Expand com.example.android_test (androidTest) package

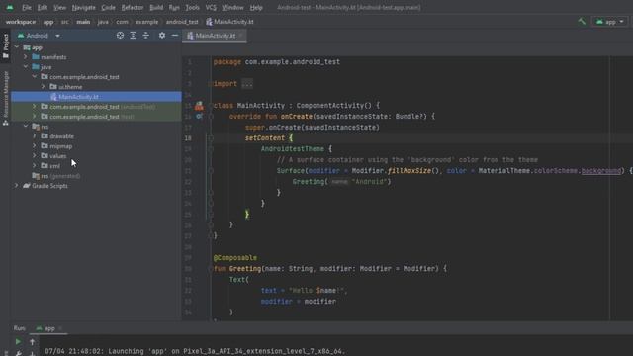[35, 107]
